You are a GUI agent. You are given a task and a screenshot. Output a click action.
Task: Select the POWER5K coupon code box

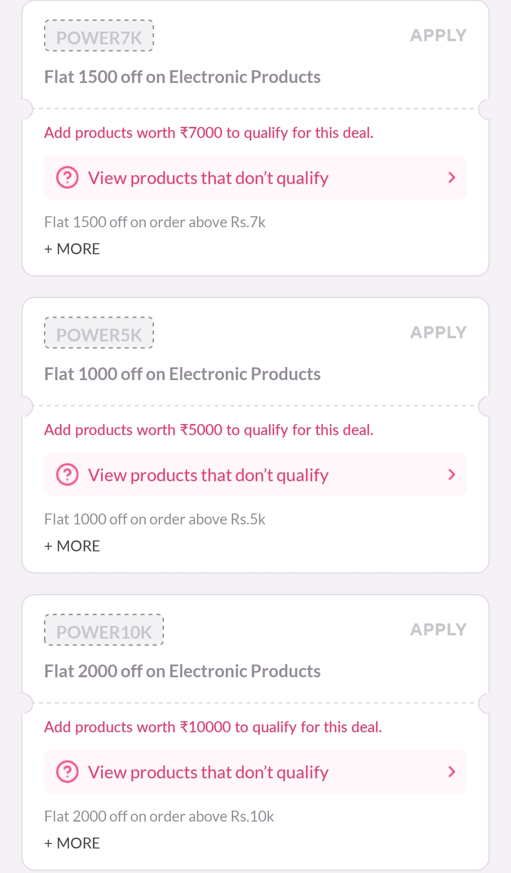99,333
